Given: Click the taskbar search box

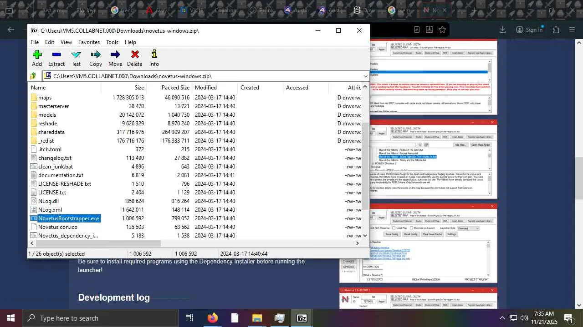Looking at the screenshot, I should pyautogui.click(x=100, y=318).
